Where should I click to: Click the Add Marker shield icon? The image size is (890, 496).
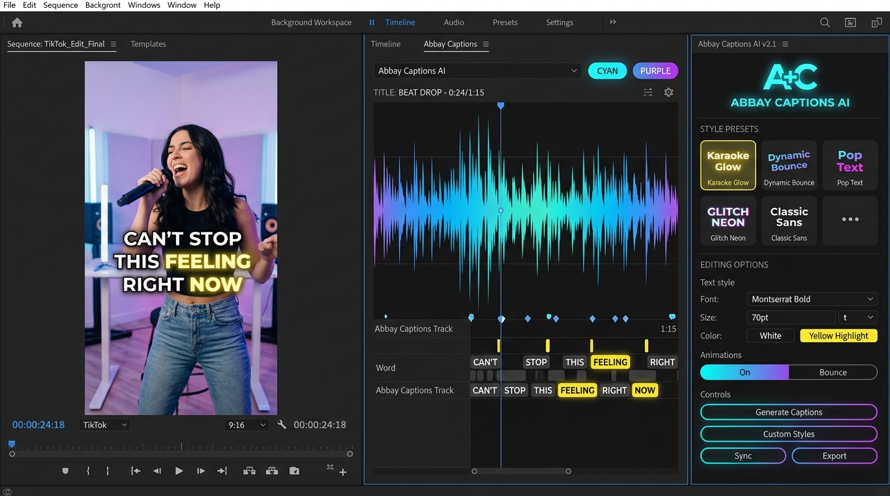pos(65,471)
